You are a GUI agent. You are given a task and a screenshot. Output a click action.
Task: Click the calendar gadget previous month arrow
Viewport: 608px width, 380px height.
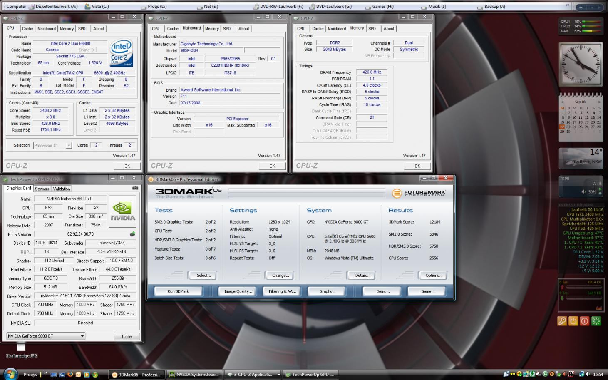(562, 102)
